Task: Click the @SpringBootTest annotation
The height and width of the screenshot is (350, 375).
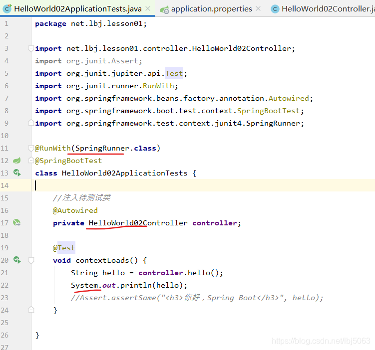Action: 68,161
